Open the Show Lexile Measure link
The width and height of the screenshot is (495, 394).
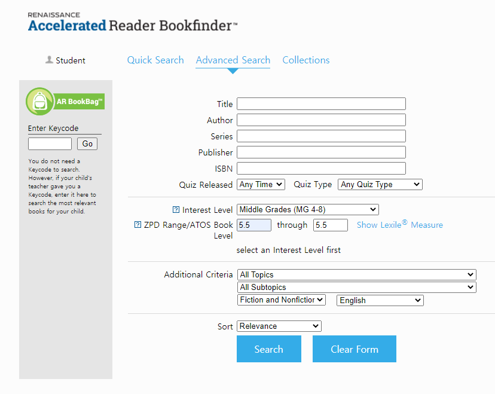coord(400,224)
